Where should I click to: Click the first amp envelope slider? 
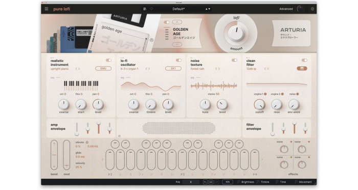tap(77, 129)
